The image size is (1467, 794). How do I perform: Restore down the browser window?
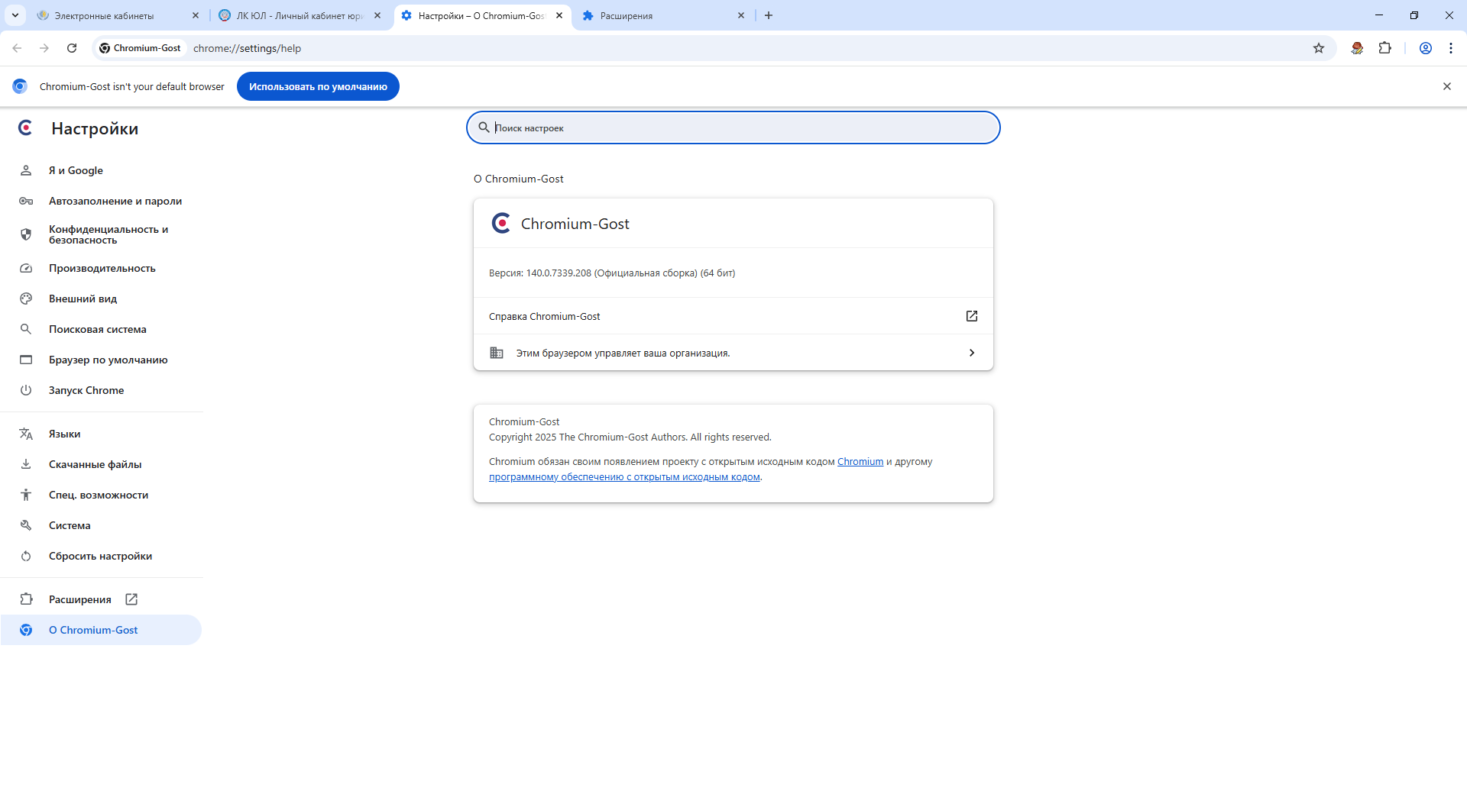(x=1414, y=15)
